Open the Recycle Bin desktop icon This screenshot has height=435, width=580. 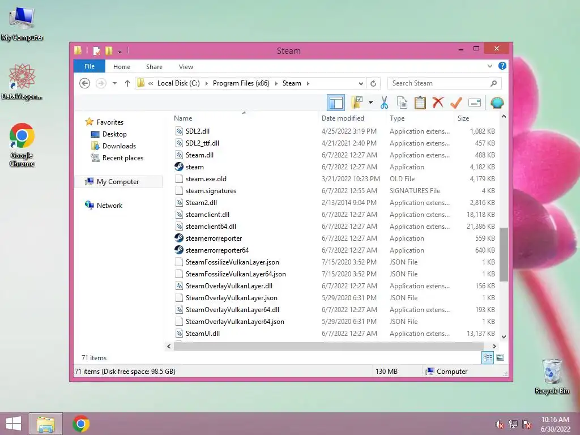(x=552, y=376)
